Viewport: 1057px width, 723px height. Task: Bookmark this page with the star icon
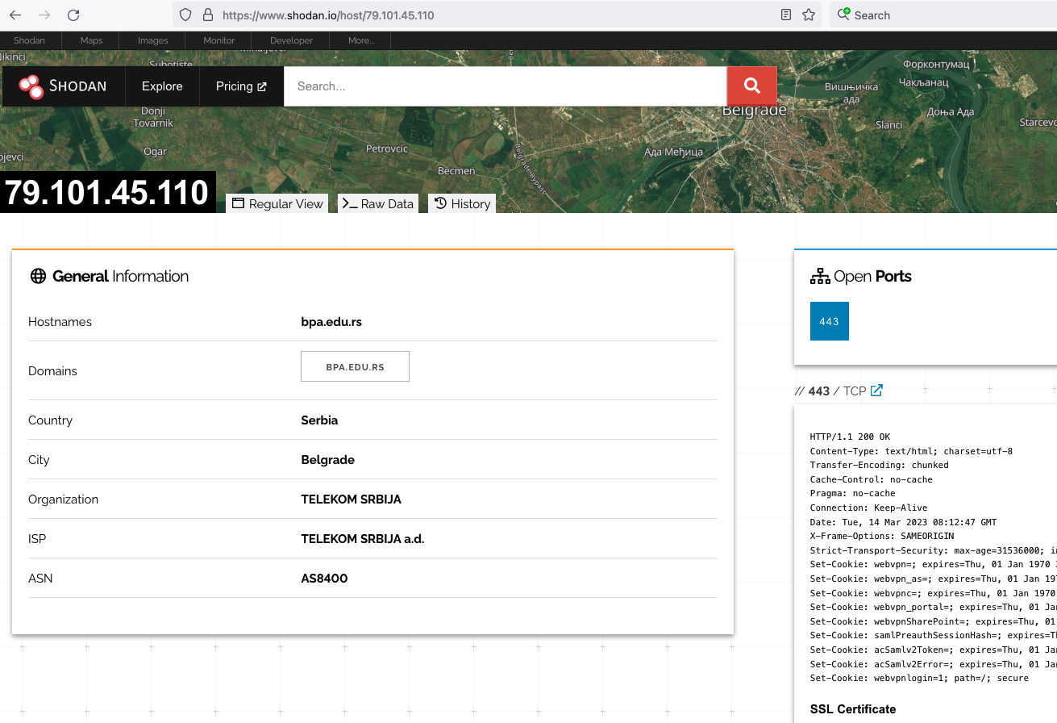(809, 15)
